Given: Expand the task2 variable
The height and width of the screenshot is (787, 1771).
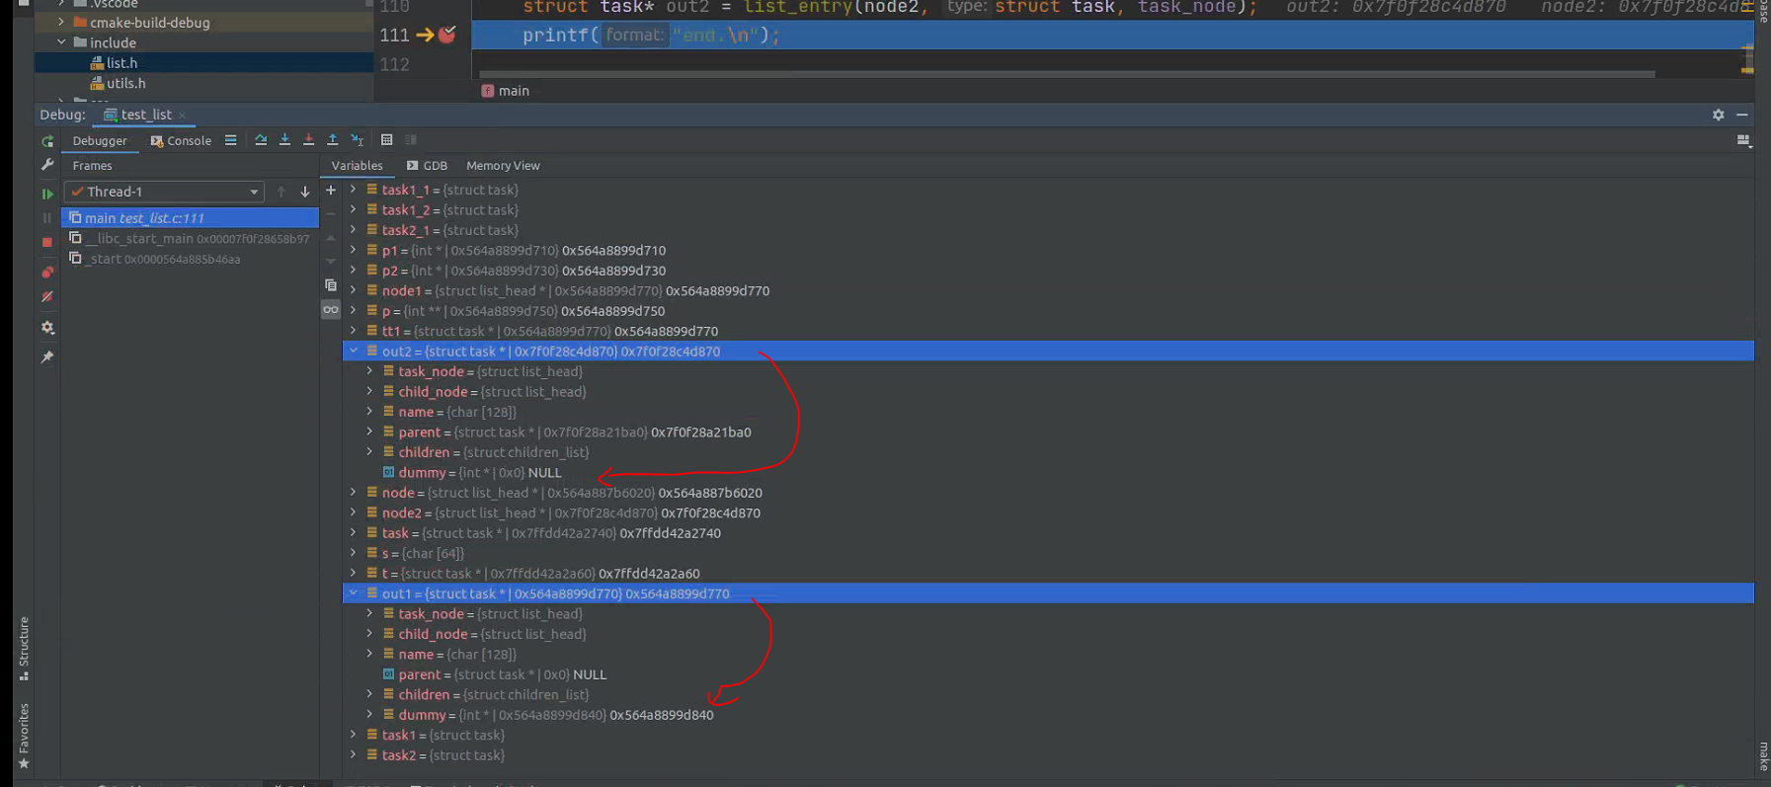Looking at the screenshot, I should [354, 754].
